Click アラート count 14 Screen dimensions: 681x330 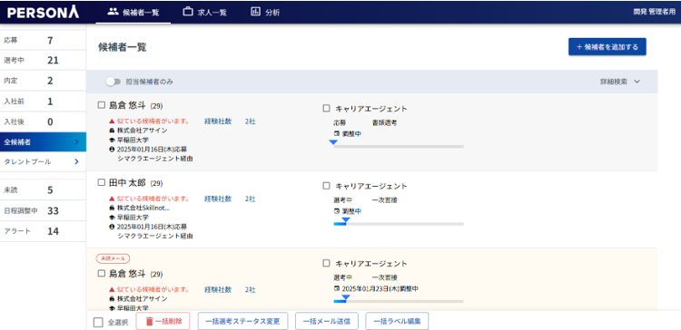[53, 231]
